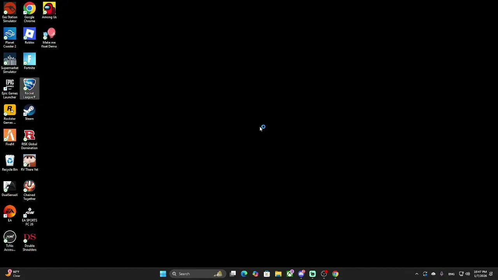Open the sync status tray icon
This screenshot has width=498, height=280.
tap(425, 274)
